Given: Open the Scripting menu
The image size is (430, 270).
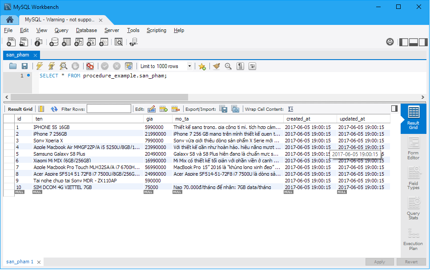Looking at the screenshot, I should tap(157, 30).
